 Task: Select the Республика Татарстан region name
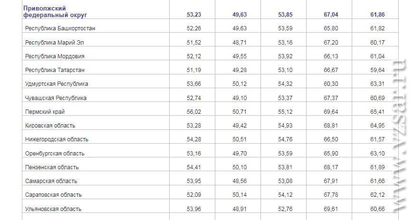pos(55,70)
